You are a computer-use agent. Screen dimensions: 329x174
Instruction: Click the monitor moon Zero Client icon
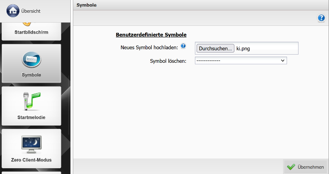tap(31, 144)
